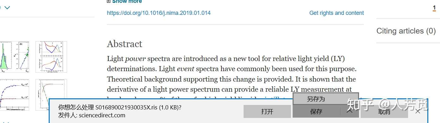Image resolution: width=440 pixels, height=123 pixels.
Task: Expand the Citing articles (0) panel
Action: pos(406,31)
